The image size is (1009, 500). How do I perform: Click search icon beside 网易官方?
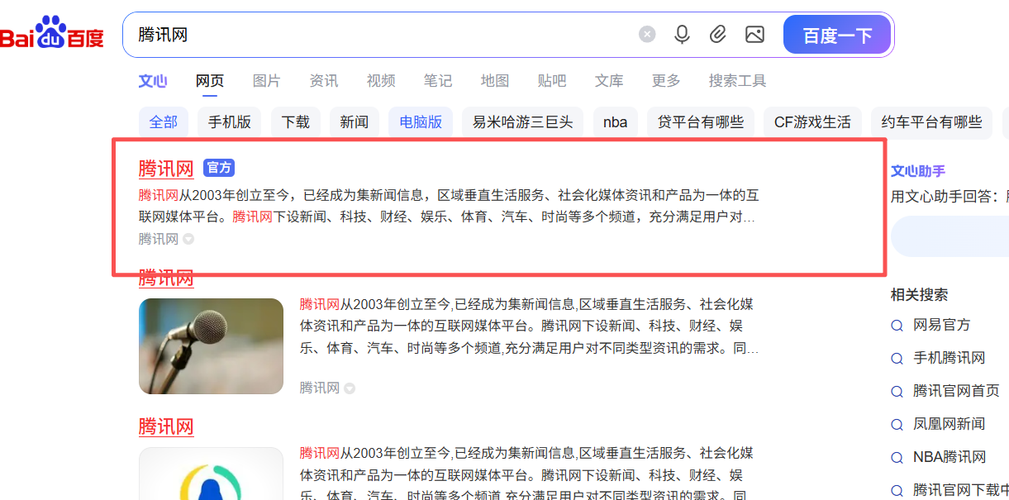pos(897,326)
